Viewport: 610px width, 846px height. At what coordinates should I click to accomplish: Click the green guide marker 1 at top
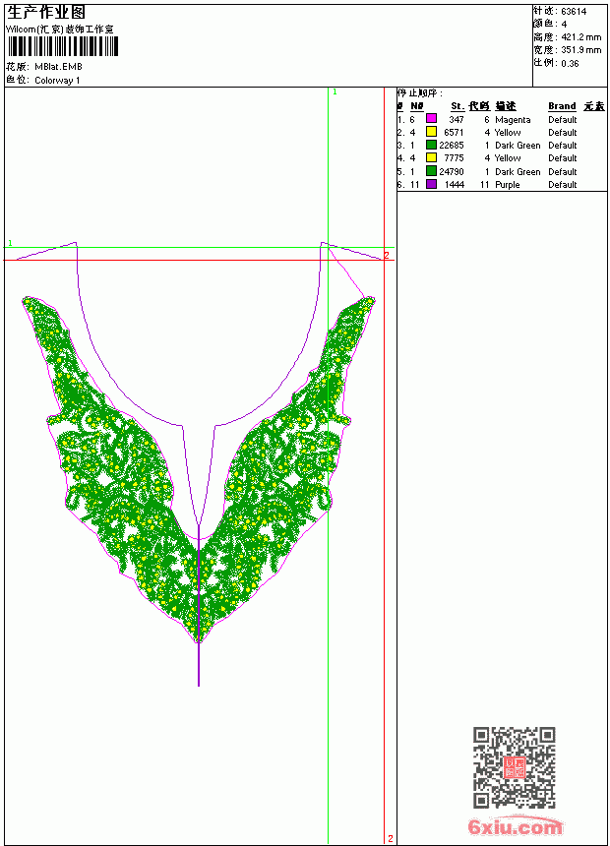pos(335,92)
